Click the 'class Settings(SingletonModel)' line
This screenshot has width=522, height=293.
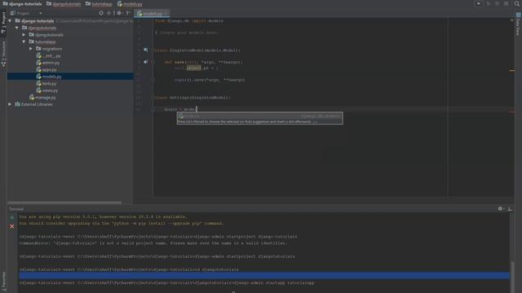click(x=192, y=98)
